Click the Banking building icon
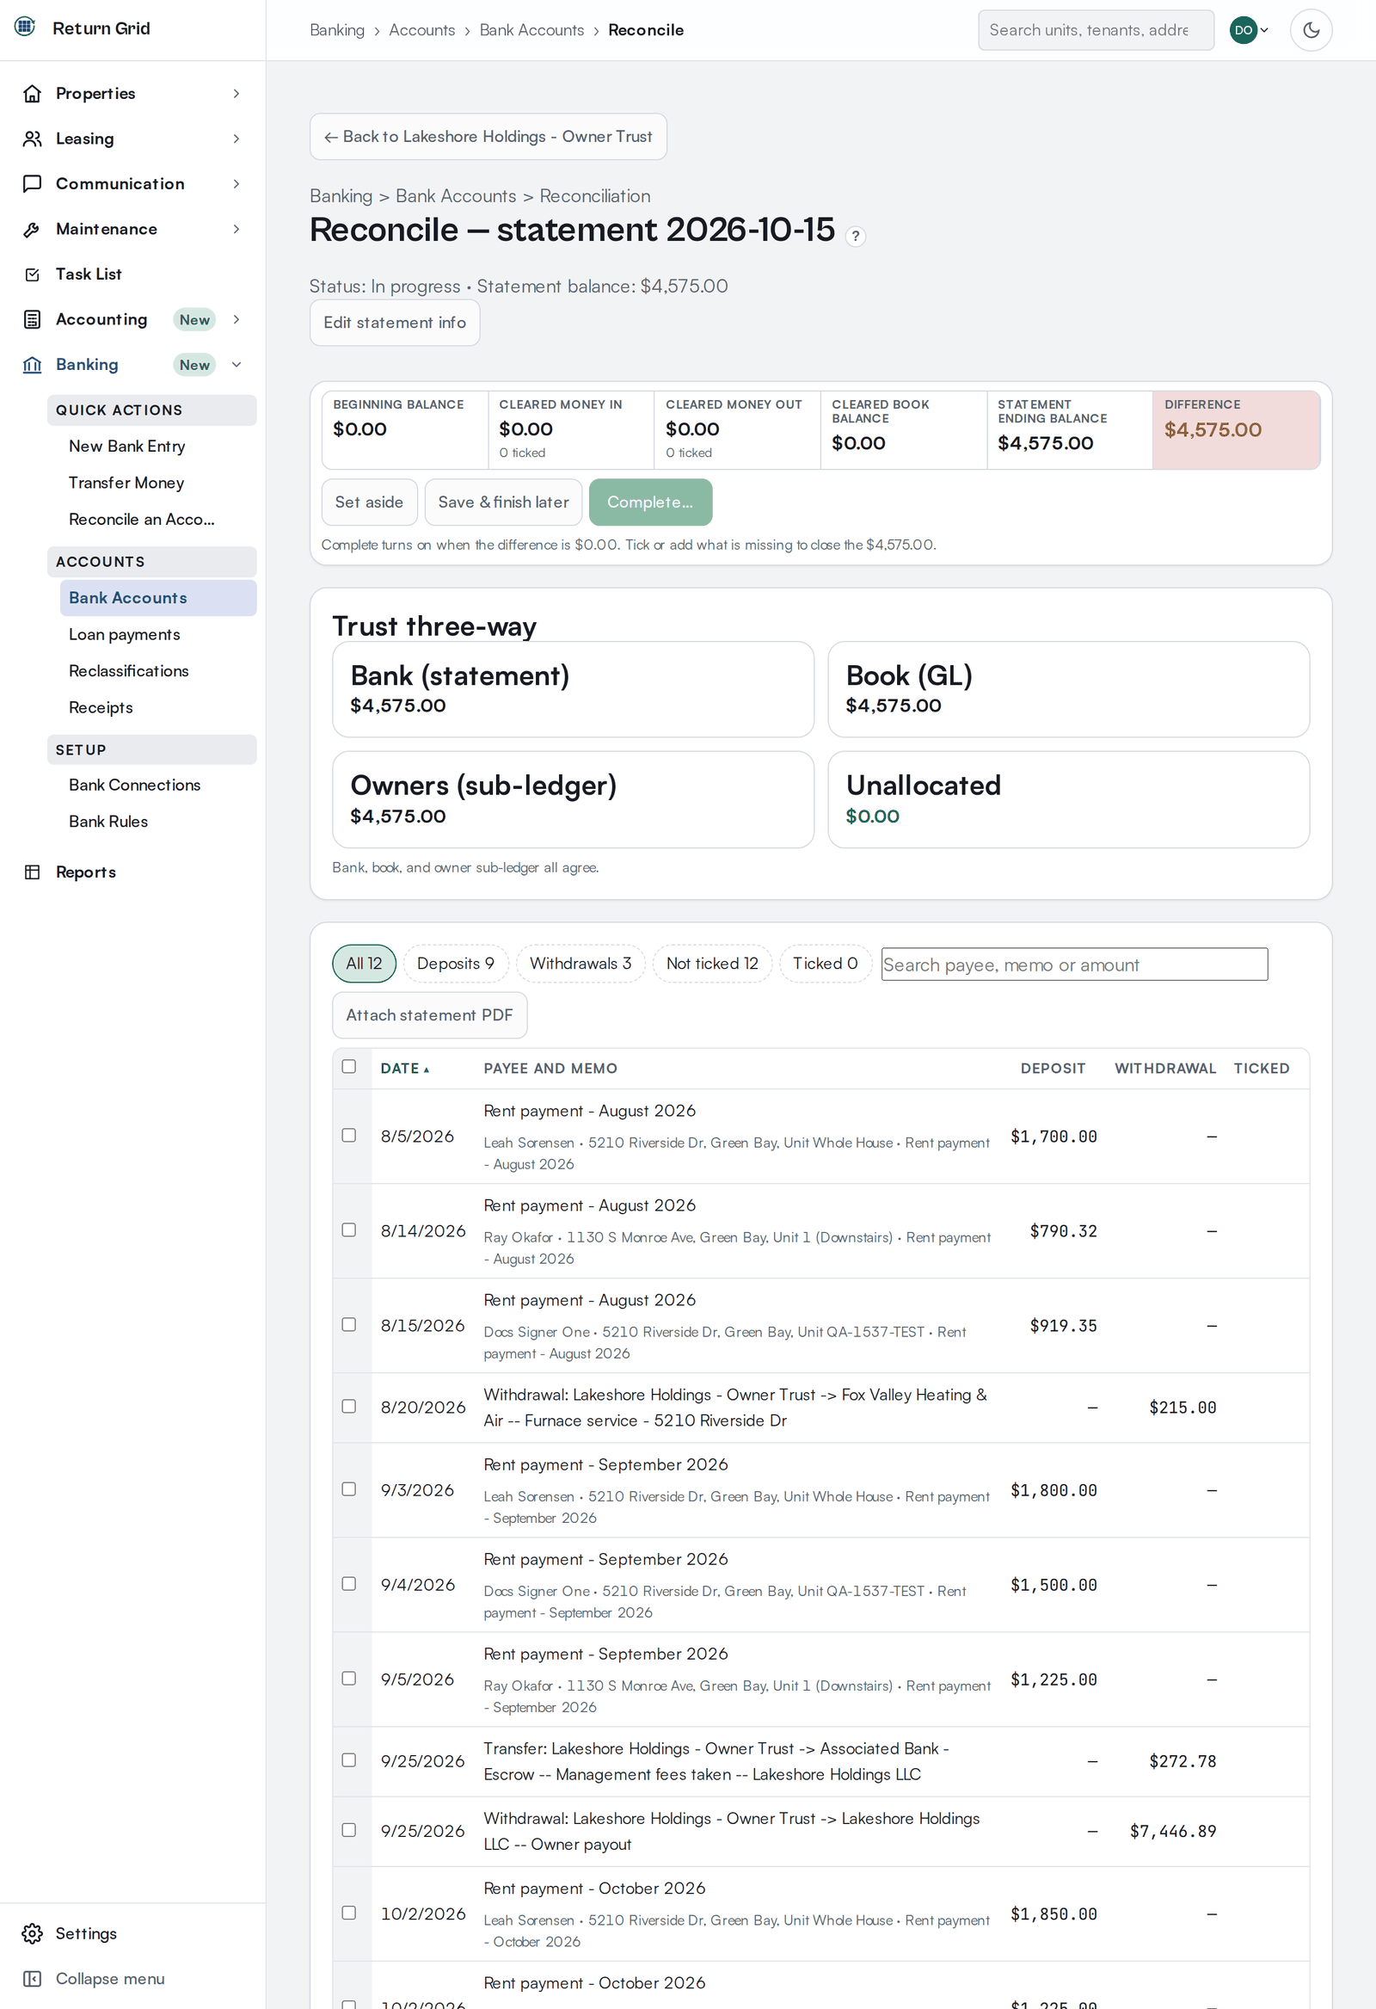Viewport: 1376px width, 2009px height. pos(32,365)
